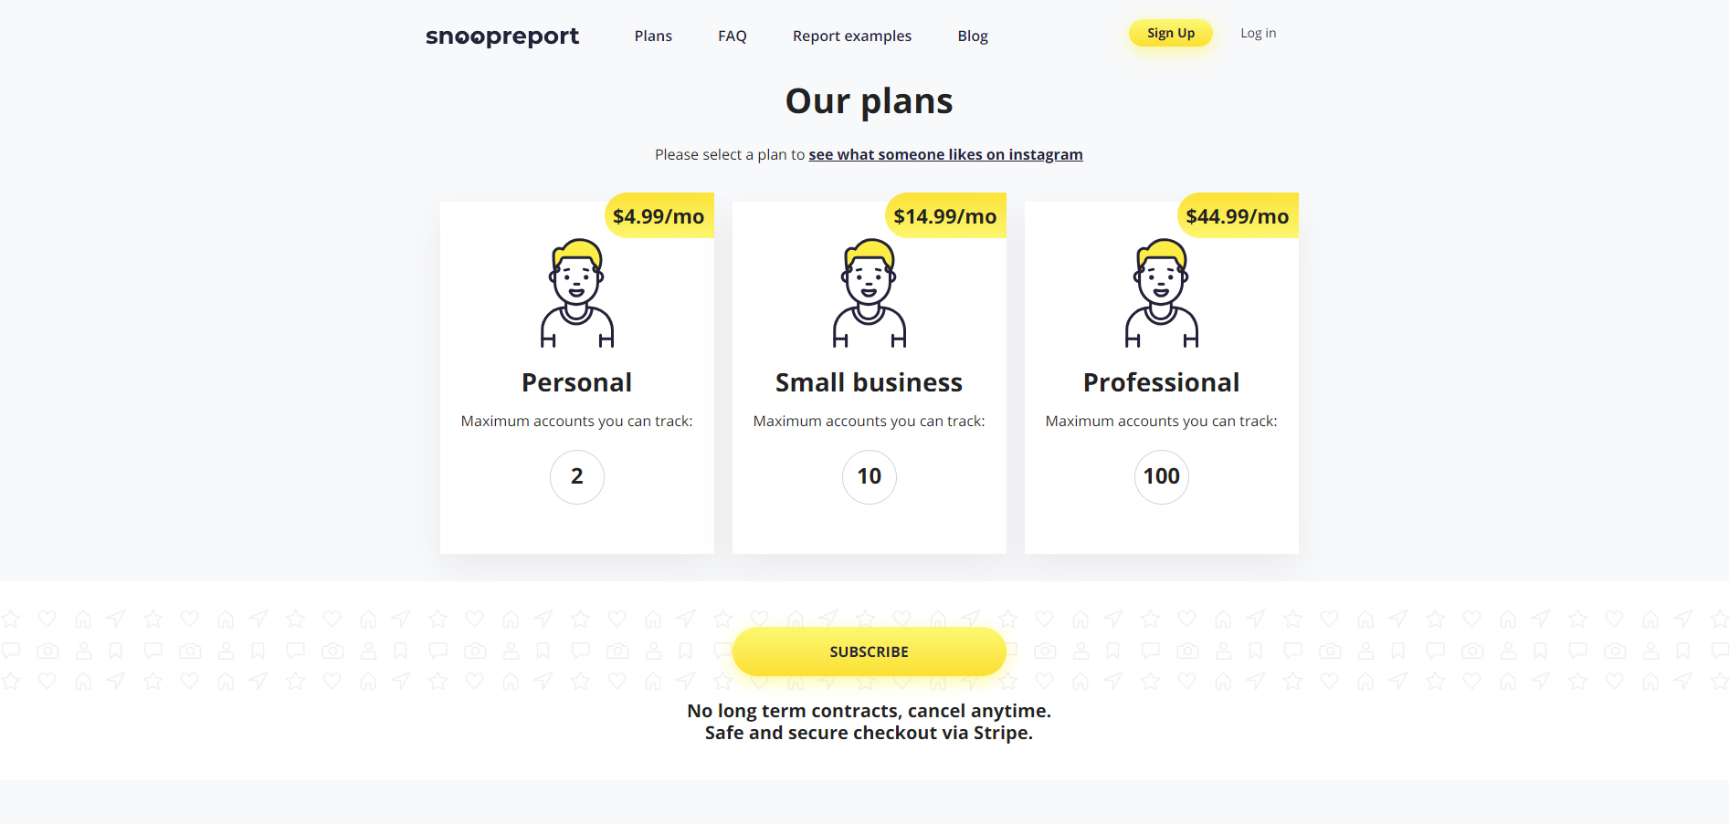The image size is (1729, 824).
Task: Click the Log in link
Action: point(1258,33)
